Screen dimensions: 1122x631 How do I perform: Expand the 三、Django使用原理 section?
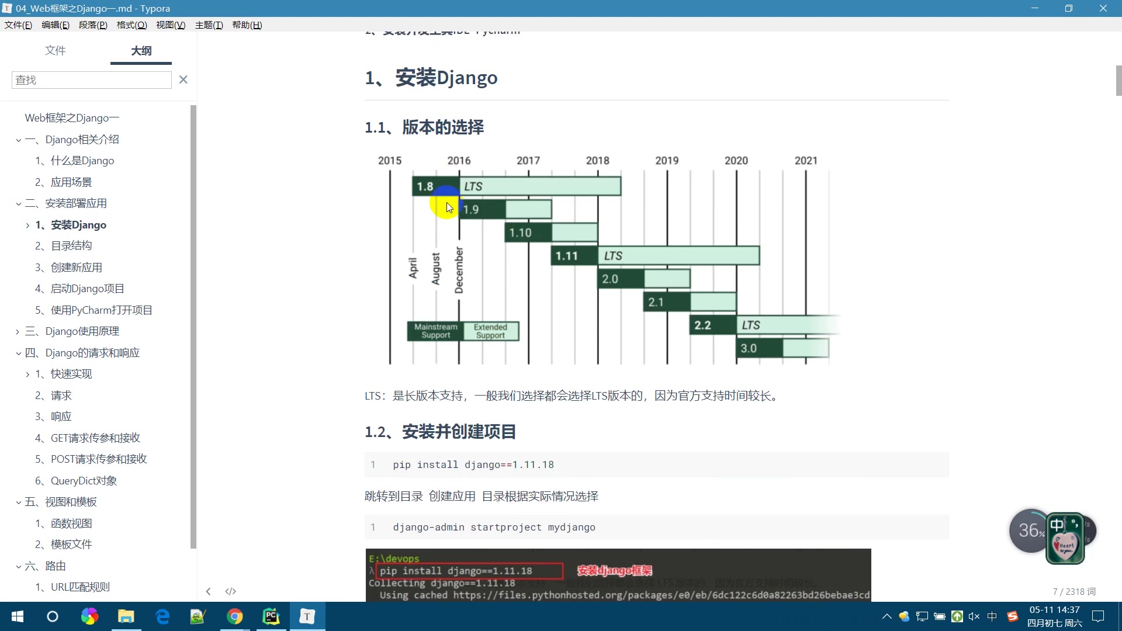[18, 332]
